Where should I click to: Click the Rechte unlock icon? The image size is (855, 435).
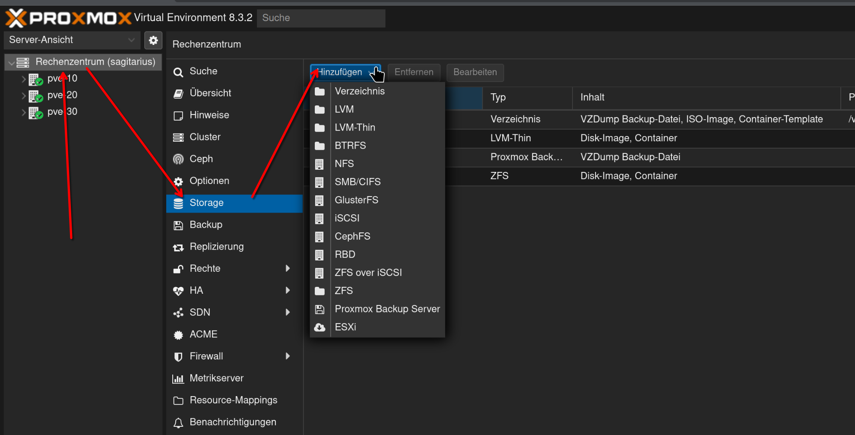pos(178,269)
